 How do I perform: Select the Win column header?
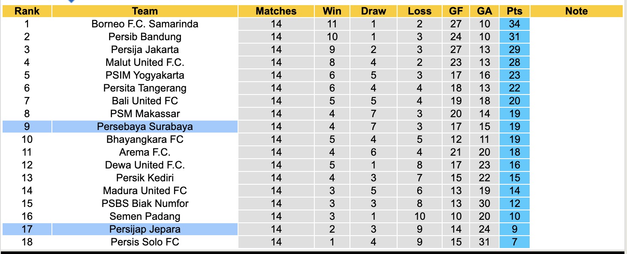pyautogui.click(x=332, y=11)
